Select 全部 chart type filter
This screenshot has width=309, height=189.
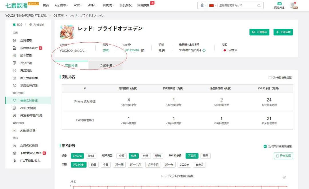pos(122,156)
